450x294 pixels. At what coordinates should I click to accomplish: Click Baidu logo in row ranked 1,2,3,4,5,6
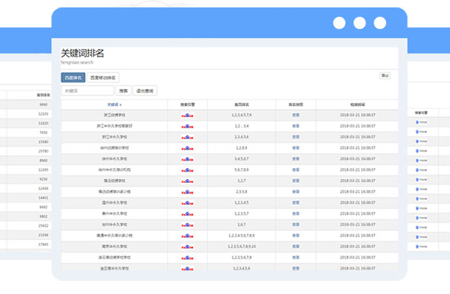[187, 269]
